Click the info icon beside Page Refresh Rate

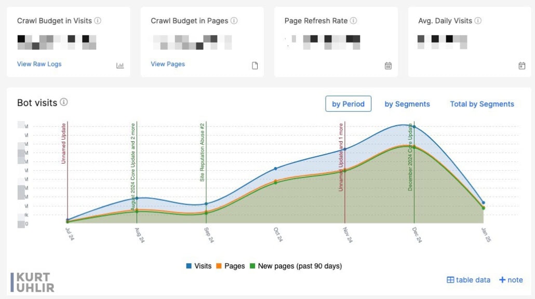(353, 21)
